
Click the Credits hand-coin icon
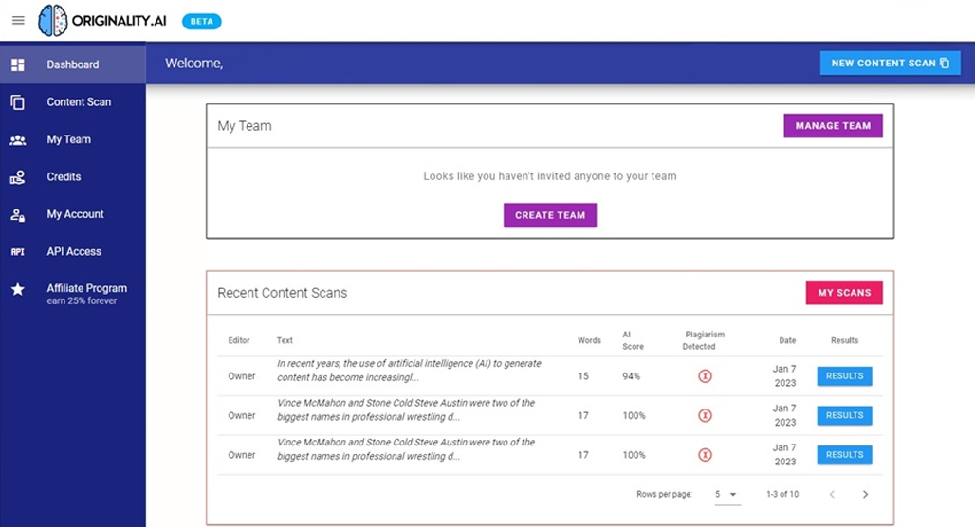point(18,177)
